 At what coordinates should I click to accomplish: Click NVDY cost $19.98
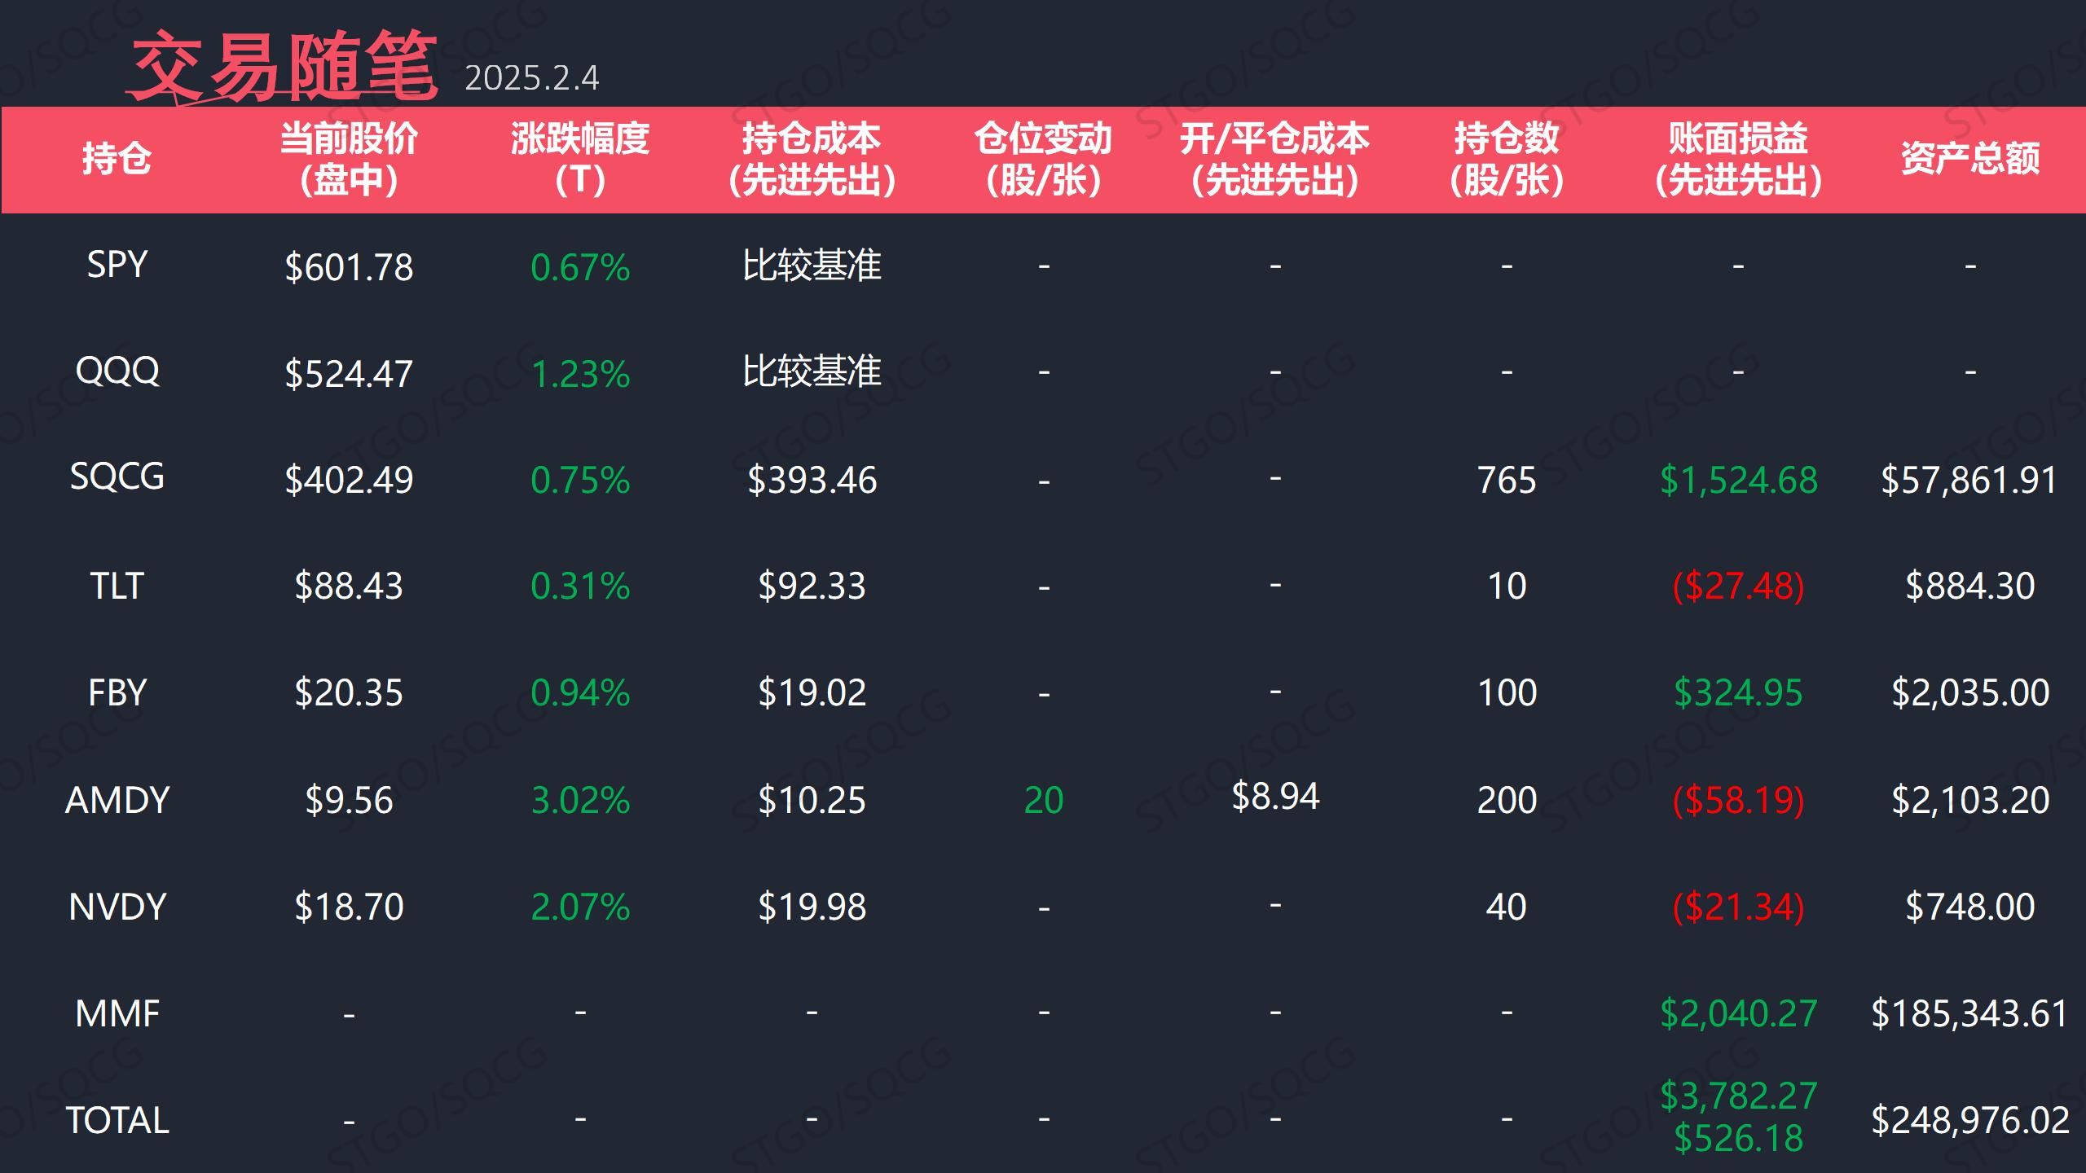point(812,907)
